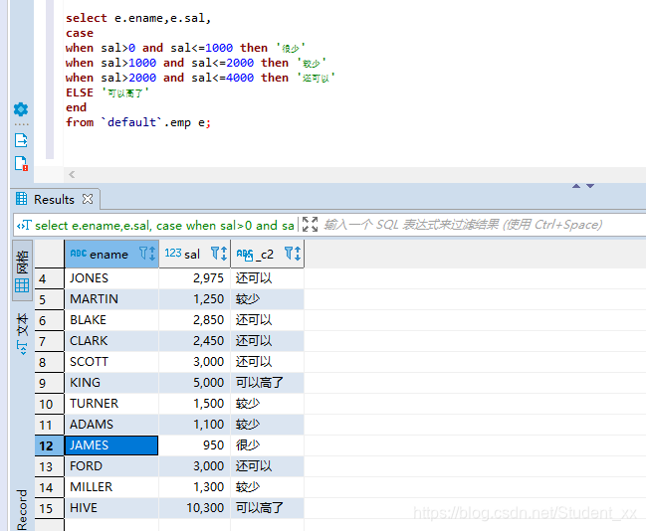Click TURNER's 较少 result cell
The image size is (646, 531).
(x=267, y=404)
